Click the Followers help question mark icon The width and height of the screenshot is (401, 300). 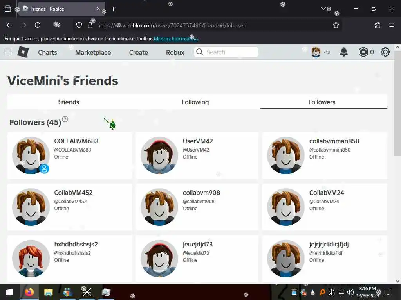[65, 119]
